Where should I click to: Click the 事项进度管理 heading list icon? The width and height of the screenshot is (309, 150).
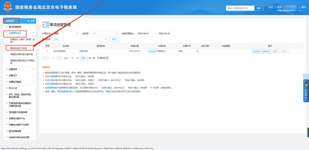pyautogui.click(x=46, y=25)
